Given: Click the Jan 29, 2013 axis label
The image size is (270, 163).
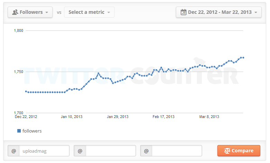Looking at the screenshot, I should 118,117.
